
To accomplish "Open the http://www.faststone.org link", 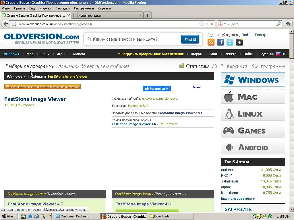I will point(160,99).
